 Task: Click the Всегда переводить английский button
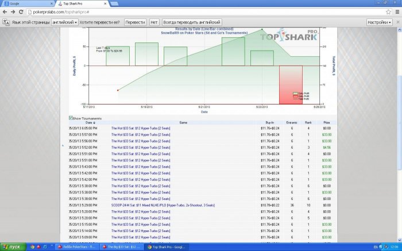[192, 22]
